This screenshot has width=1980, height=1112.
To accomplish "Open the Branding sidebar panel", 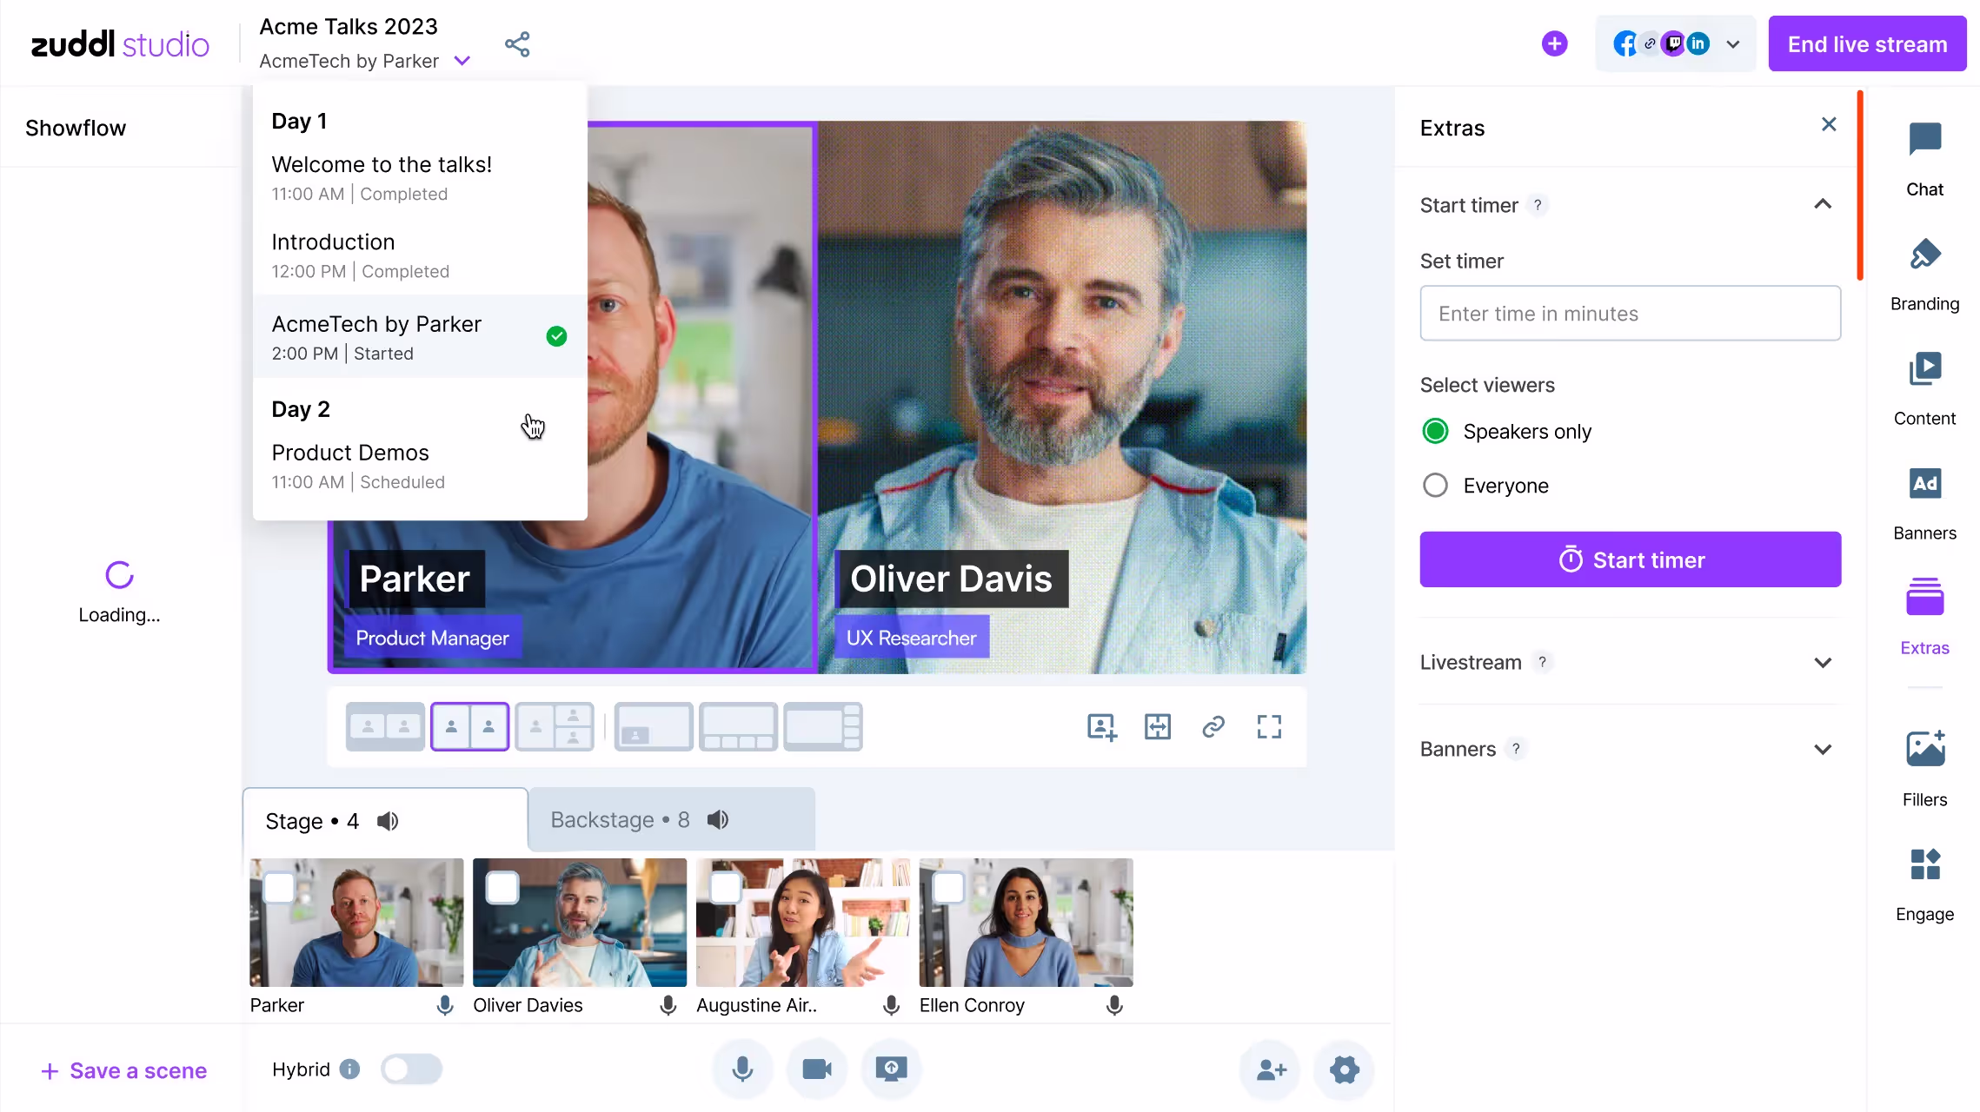I will click(x=1924, y=274).
